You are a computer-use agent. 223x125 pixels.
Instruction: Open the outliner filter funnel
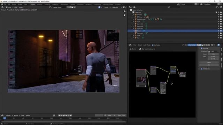click(217, 7)
